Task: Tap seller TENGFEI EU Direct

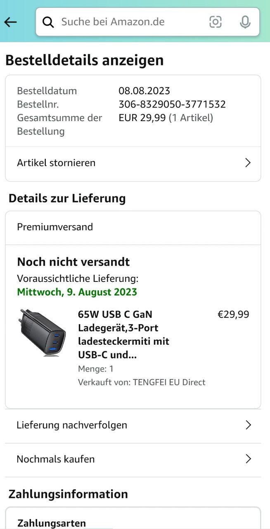Action: [x=169, y=382]
